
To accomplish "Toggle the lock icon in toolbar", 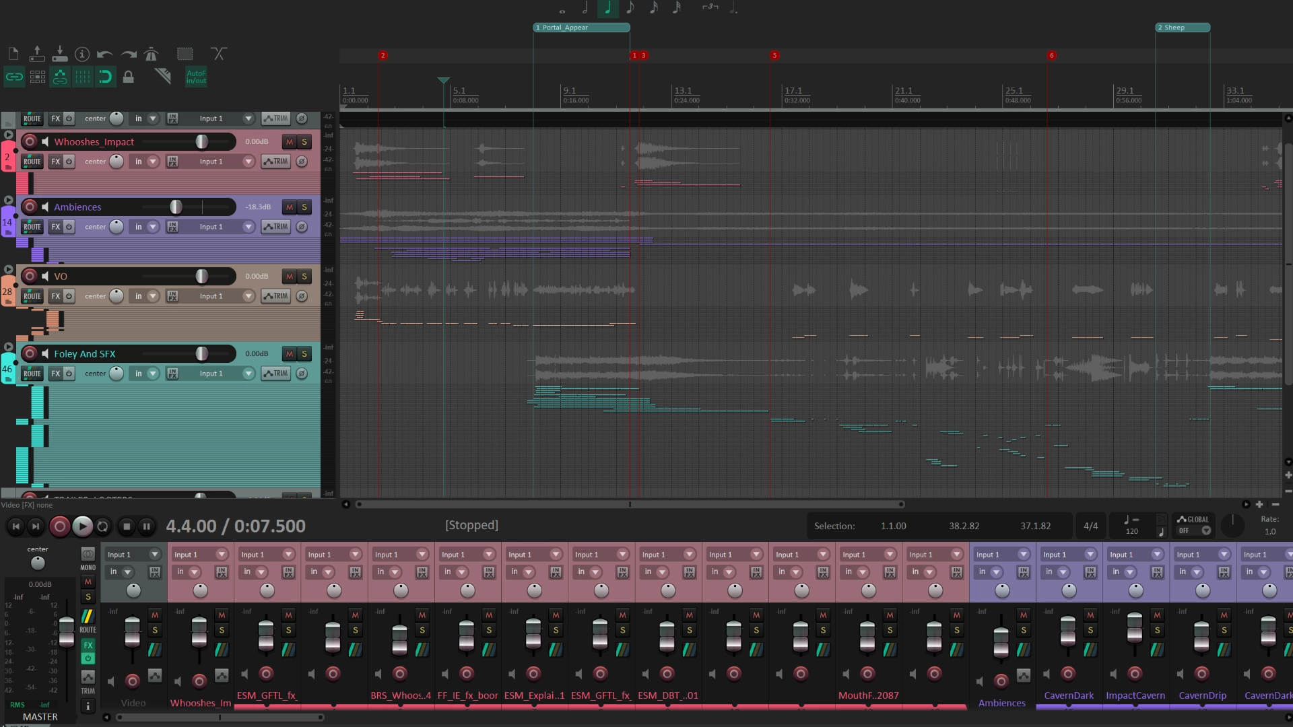I will click(x=128, y=77).
